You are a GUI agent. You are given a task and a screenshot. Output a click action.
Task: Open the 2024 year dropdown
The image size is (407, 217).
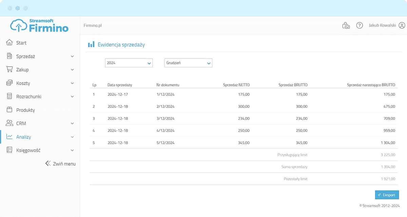129,63
